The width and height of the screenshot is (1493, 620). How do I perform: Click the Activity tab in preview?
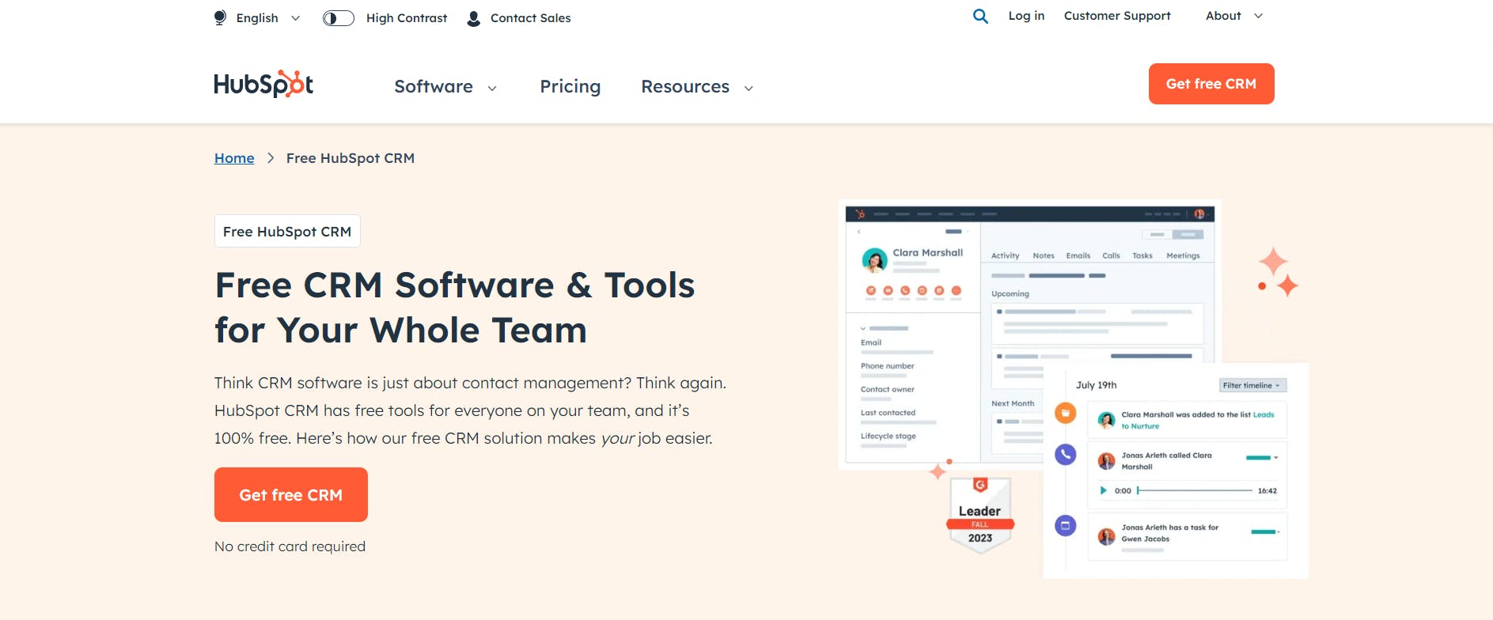pyautogui.click(x=1006, y=255)
